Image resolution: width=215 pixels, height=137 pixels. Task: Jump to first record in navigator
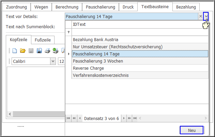[x=68, y=118]
